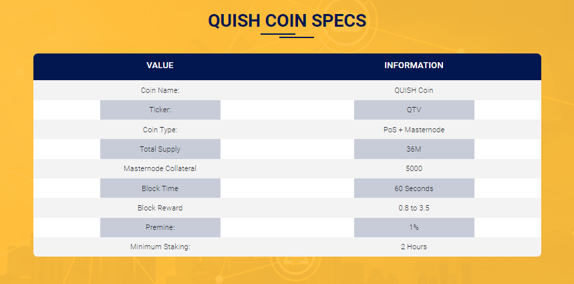Viewport: 574px width, 284px height.
Task: Click the 0.8 to 3.5 reward value
Action: pos(414,208)
